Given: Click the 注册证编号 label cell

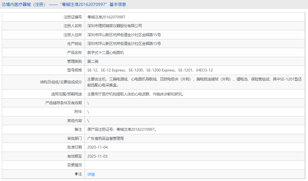Looking at the screenshot, I should coord(43,17).
